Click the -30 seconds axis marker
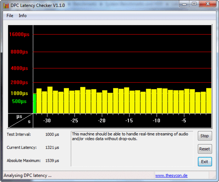The height and width of the screenshot is (182, 219). click(47, 121)
